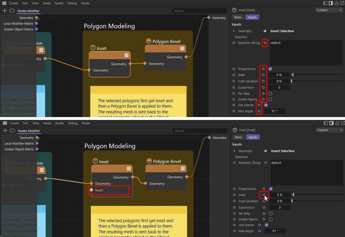The height and width of the screenshot is (237, 345).
Task: Click the Inset [Inset] cube icon, upper screenshot
Action: click(235, 10)
